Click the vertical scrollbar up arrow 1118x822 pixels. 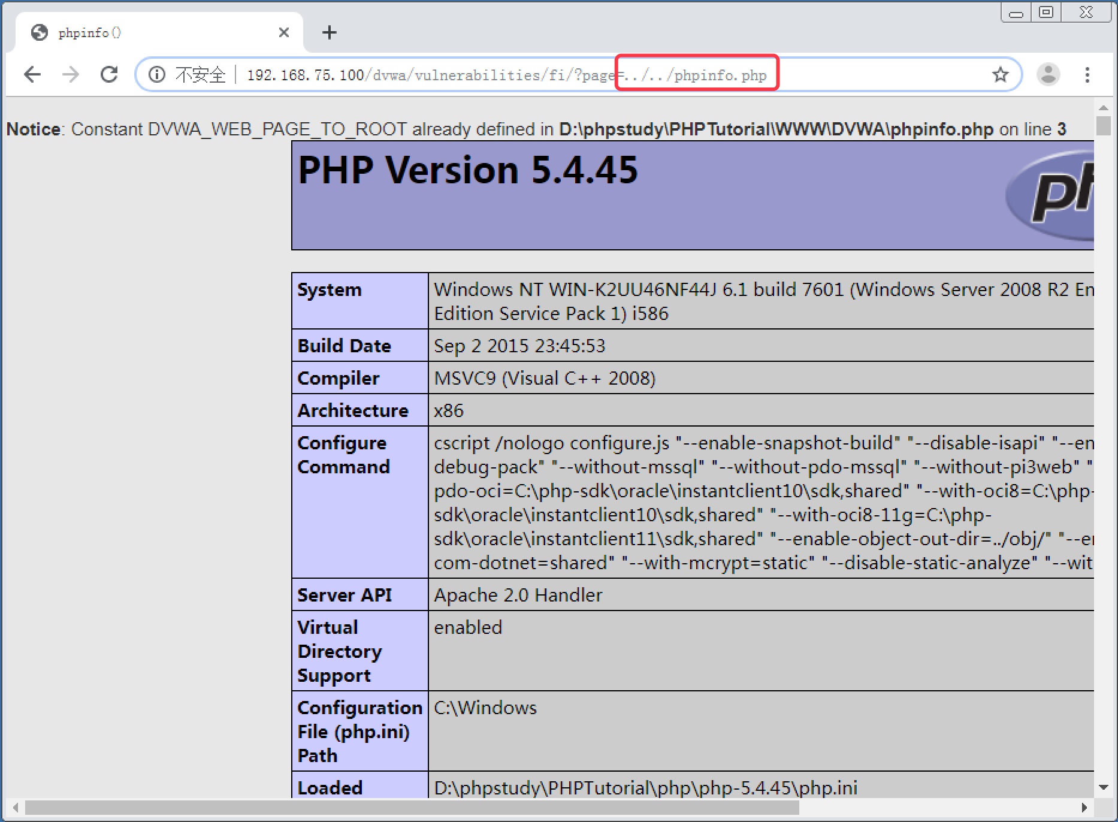click(1104, 108)
